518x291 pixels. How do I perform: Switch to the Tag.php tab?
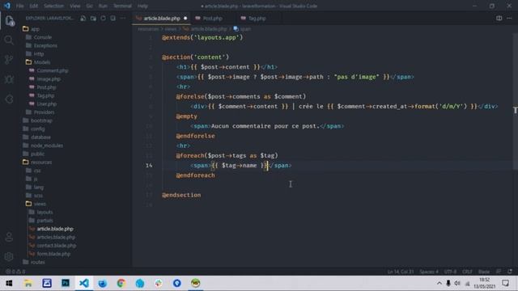[x=257, y=18]
